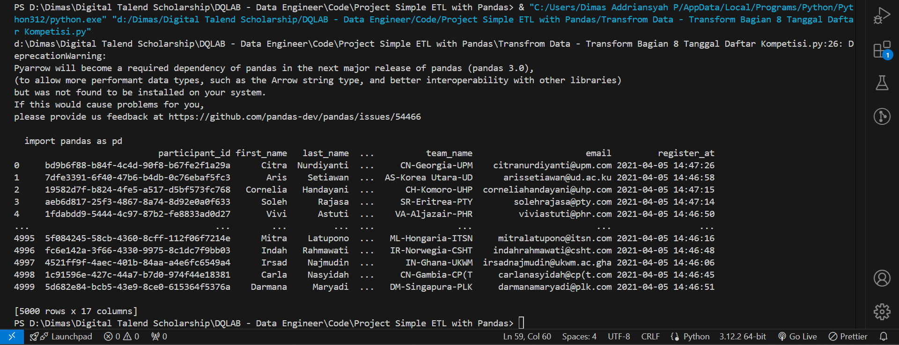Open the Accounts profile icon

click(882, 278)
